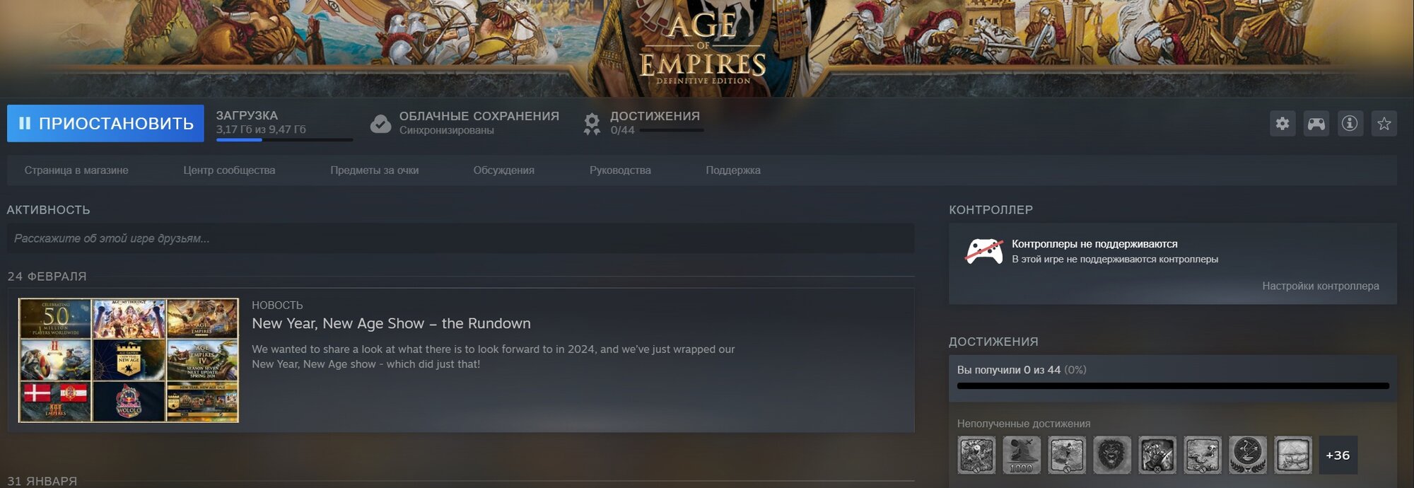Click ДОСТИЖЕНИЯ label in the header bar
The height and width of the screenshot is (488, 1414).
655,116
